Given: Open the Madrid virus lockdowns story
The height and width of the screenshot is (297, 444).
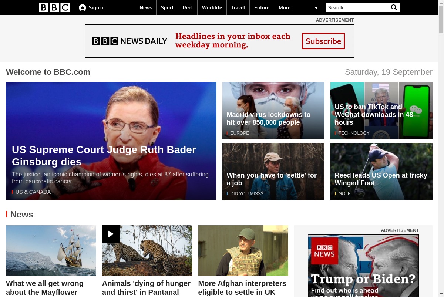Looking at the screenshot, I should (x=269, y=118).
